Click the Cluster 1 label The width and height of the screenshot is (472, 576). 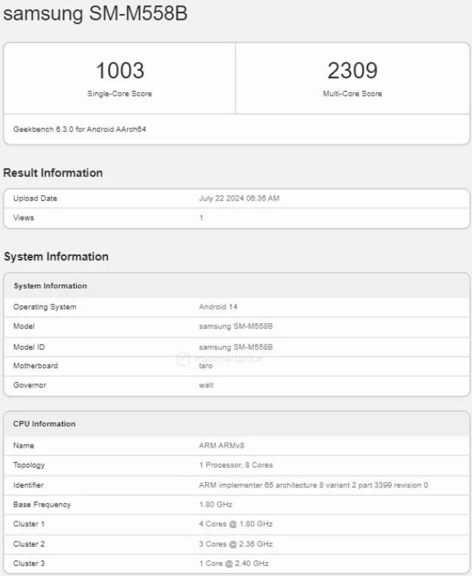(29, 524)
